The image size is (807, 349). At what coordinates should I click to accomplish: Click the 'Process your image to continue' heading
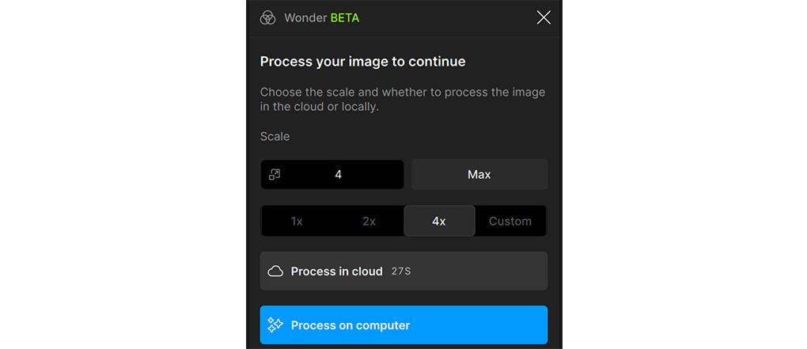pos(362,61)
